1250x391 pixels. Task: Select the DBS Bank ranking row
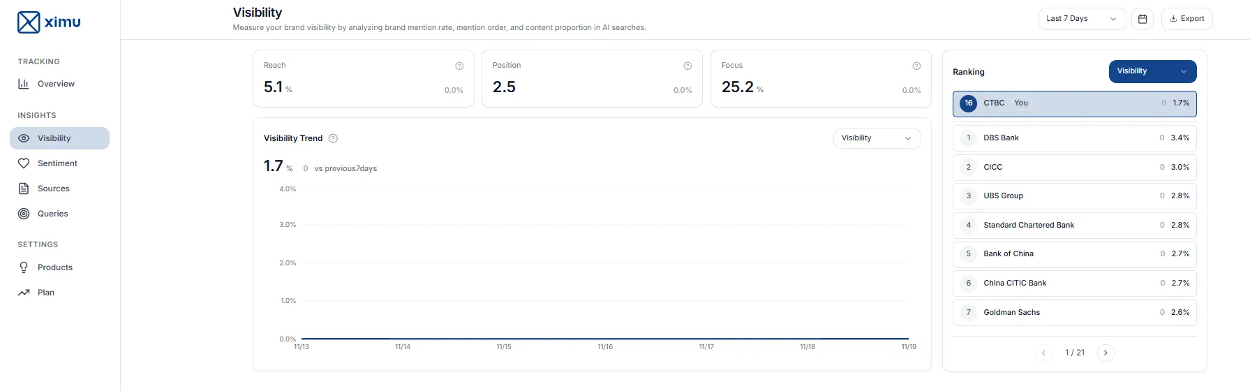[x=1074, y=138]
